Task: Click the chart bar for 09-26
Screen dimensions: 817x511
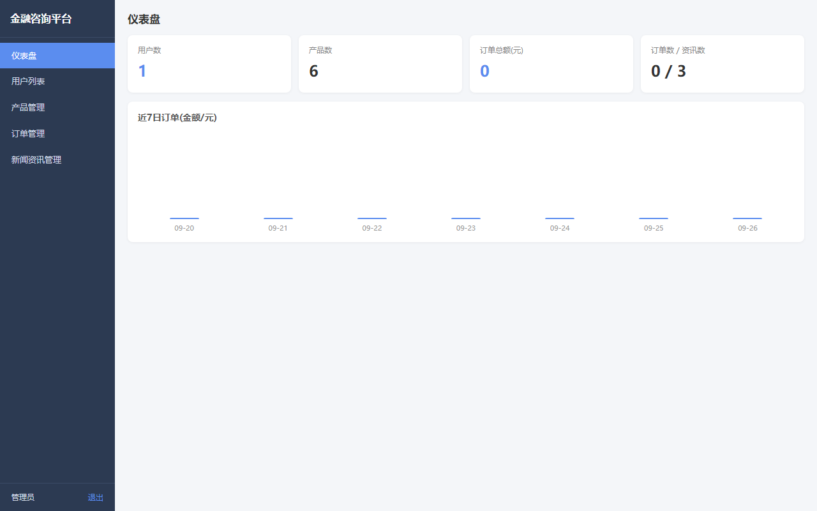Action: 747,218
